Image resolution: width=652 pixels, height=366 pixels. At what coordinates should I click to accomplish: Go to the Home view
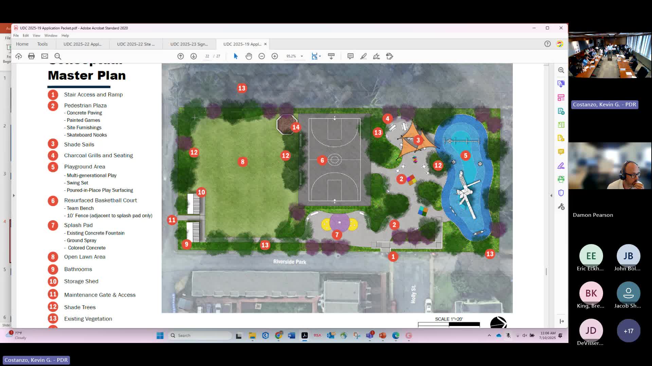point(22,44)
